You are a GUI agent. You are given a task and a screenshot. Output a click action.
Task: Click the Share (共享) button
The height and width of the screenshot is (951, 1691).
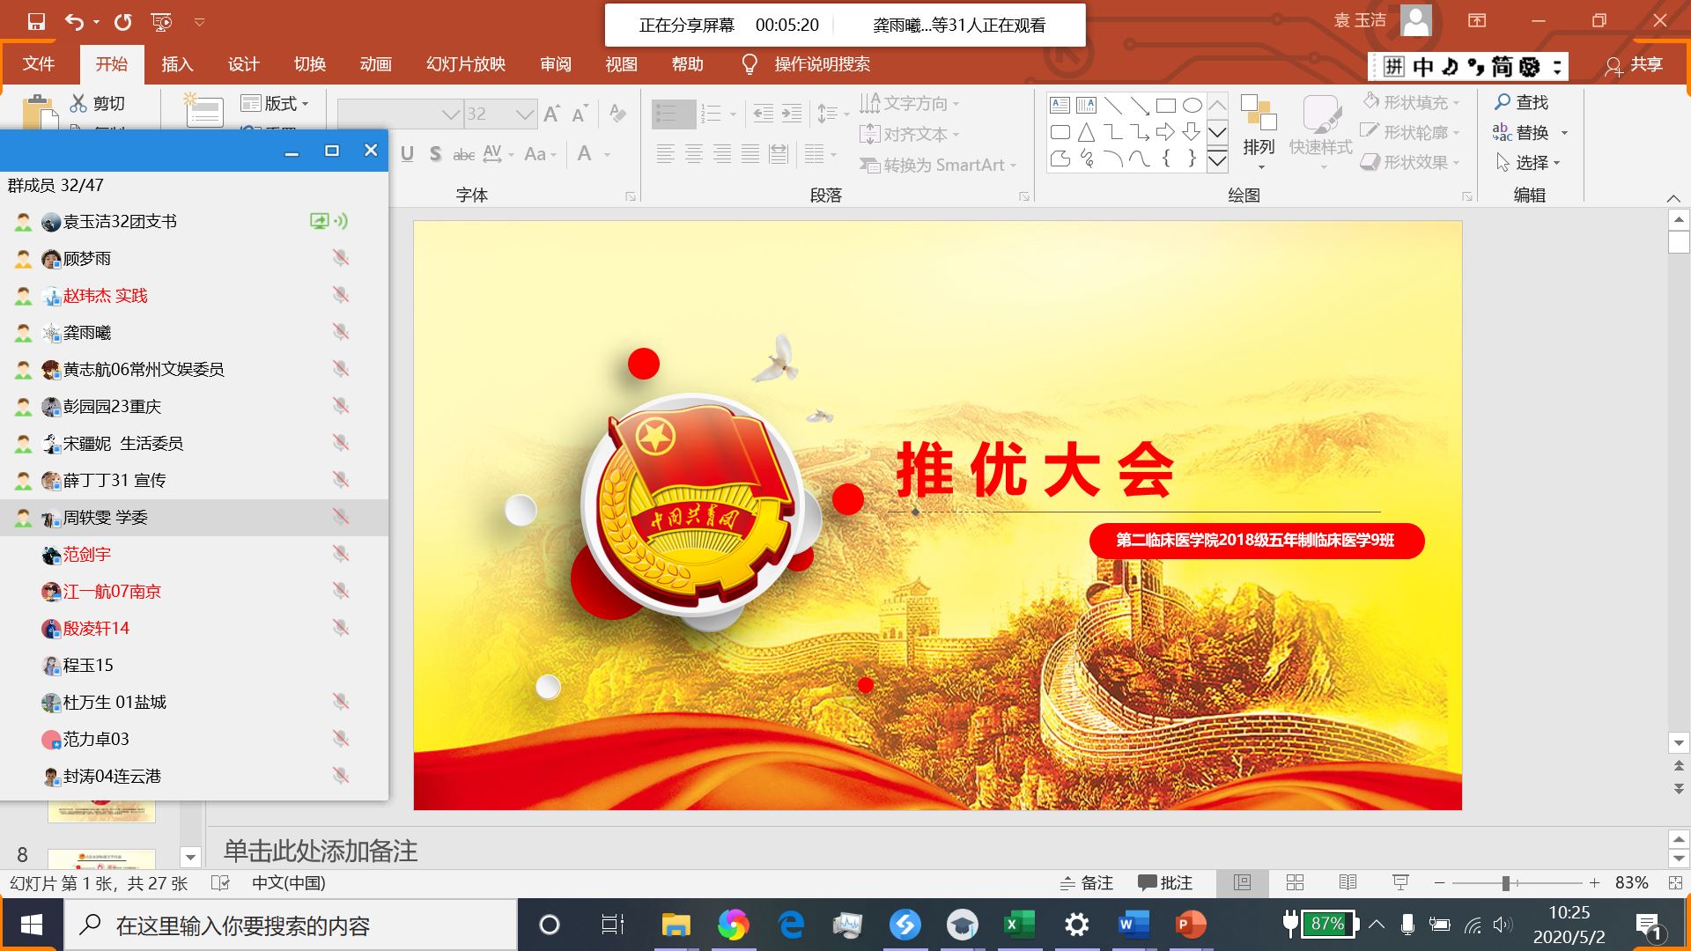[x=1635, y=64]
